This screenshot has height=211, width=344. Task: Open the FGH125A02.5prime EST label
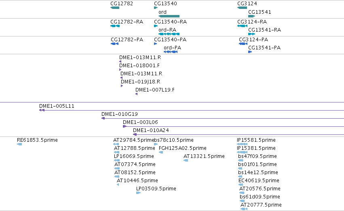pyautogui.click(x=183, y=148)
